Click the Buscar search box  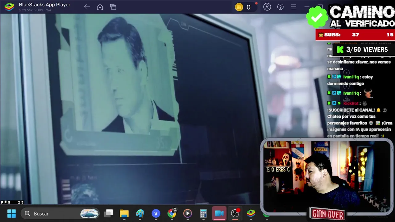(x=60, y=213)
